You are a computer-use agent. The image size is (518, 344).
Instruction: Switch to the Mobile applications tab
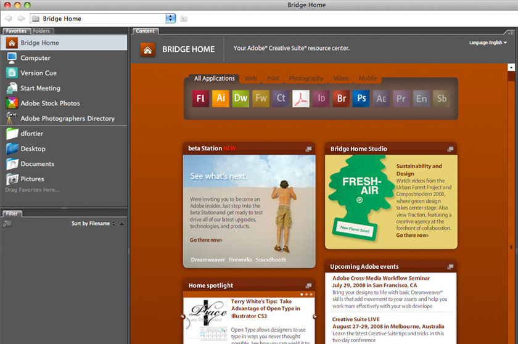[x=368, y=78]
